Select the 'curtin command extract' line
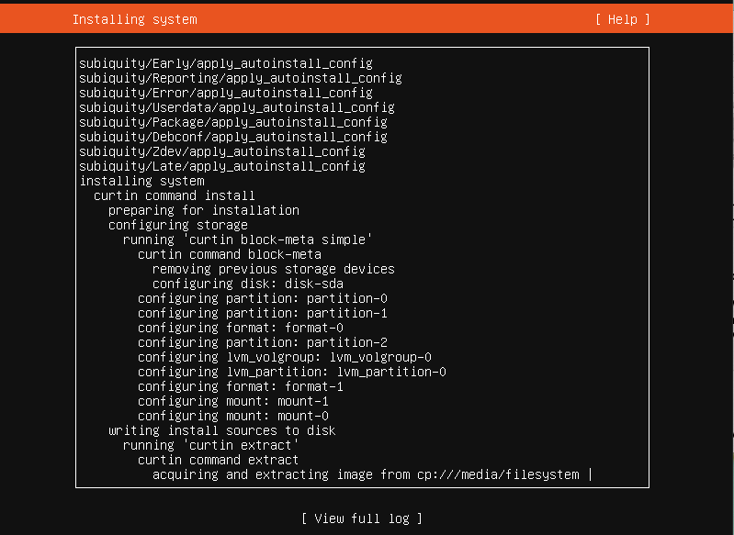Screen dimensions: 734x535 218,460
